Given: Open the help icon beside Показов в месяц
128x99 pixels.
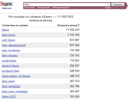Looking at the screenshot, I should click(78, 25).
